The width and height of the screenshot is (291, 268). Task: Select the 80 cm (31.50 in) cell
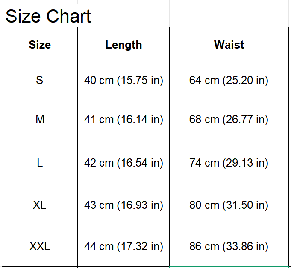click(229, 205)
